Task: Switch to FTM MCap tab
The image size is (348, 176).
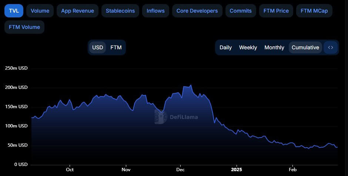Action: [x=314, y=11]
